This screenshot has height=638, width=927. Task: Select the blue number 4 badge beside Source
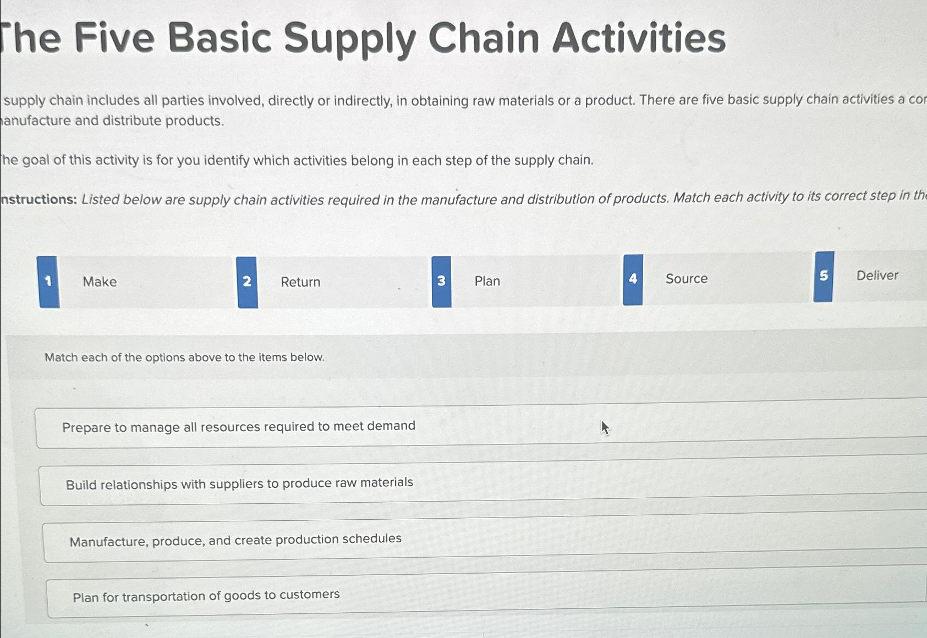(633, 278)
